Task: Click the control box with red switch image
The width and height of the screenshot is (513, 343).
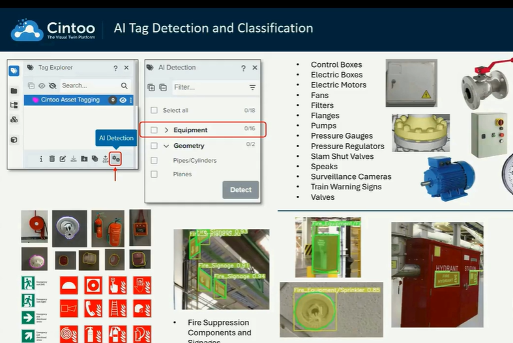Action: [489, 135]
